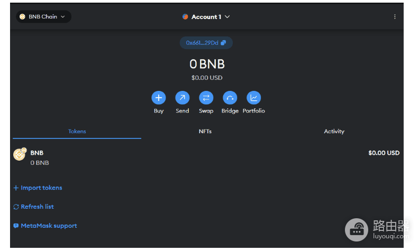This screenshot has height=251, width=419.
Task: Expand the Account 1 dropdown
Action: pos(206,17)
